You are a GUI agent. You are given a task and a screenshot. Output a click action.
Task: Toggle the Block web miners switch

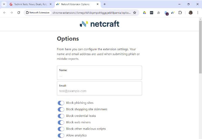point(61,122)
